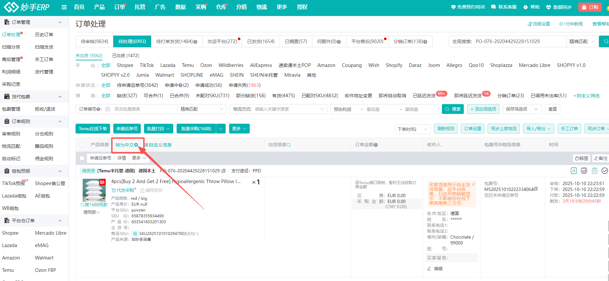Click the clipboard checklist icon in order row
609x281 pixels.
click(x=595, y=171)
